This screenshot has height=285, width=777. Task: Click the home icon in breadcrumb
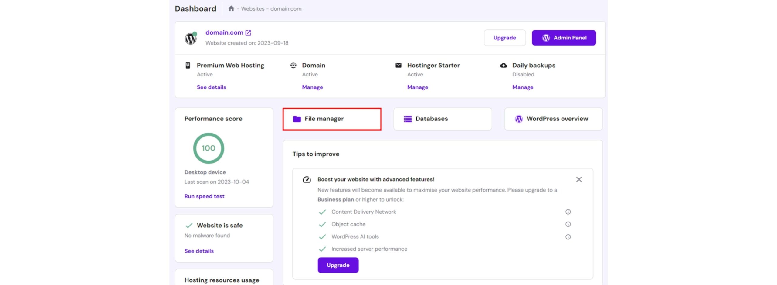coord(231,8)
